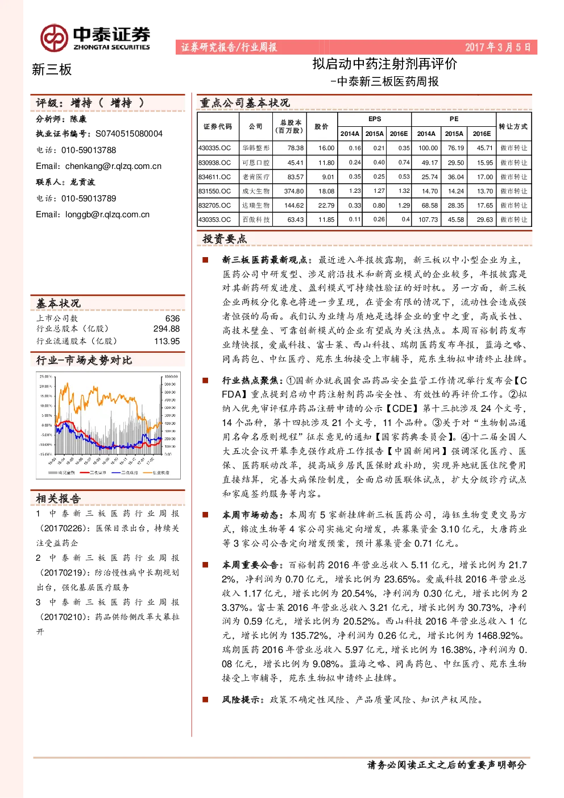Click the '基本状况' heading
Viewport: 564px width, 798px height.
[x=59, y=303]
